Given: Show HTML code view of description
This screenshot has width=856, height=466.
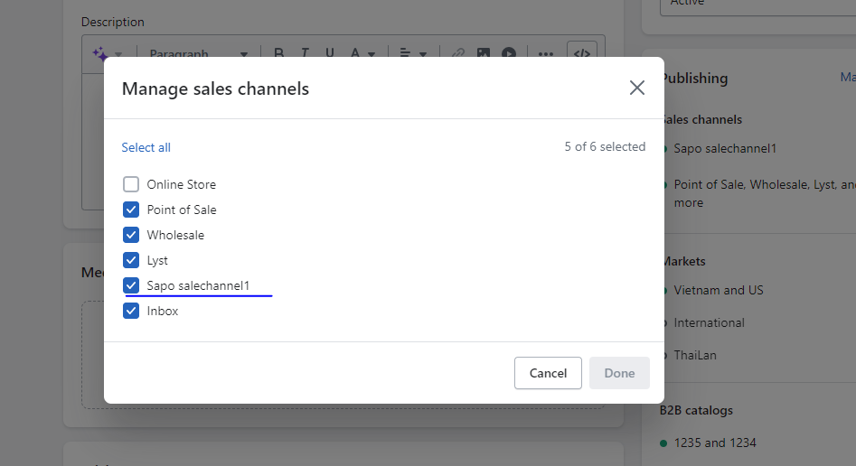Looking at the screenshot, I should pos(582,53).
